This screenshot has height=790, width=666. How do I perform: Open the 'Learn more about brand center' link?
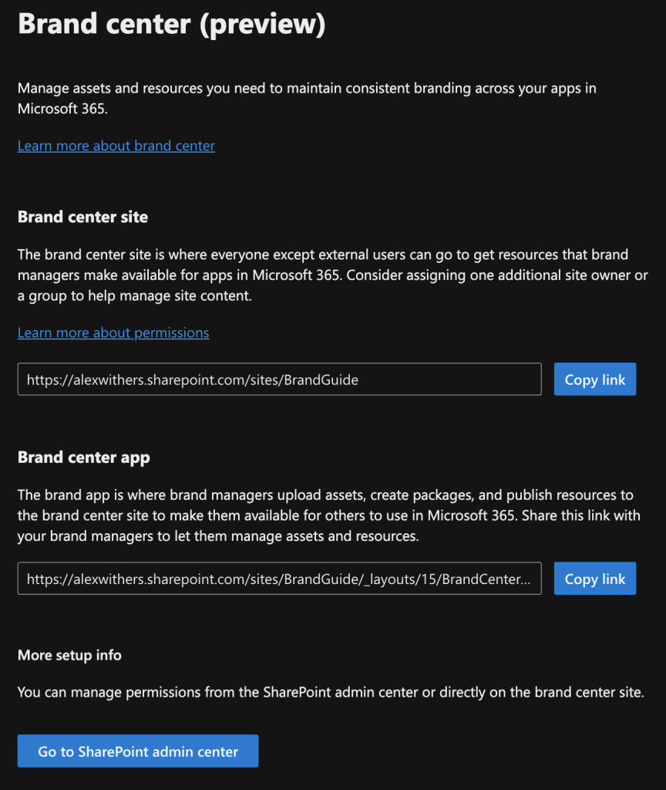[116, 146]
